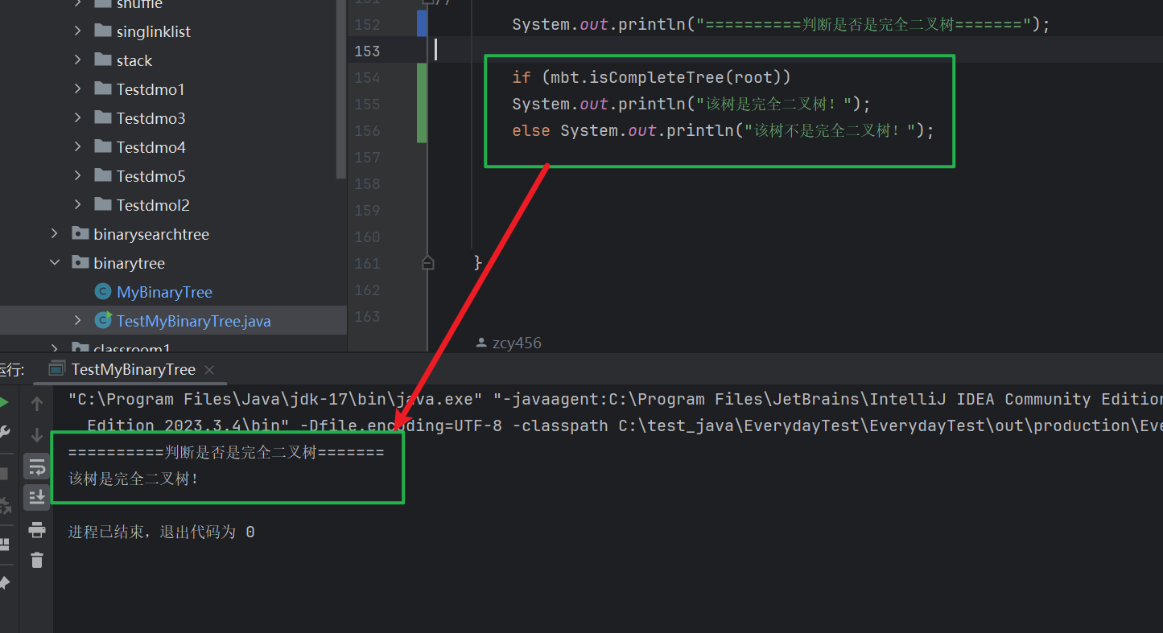The width and height of the screenshot is (1163, 633).
Task: Click the binarysearchtree package folder icon
Action: pos(80,234)
